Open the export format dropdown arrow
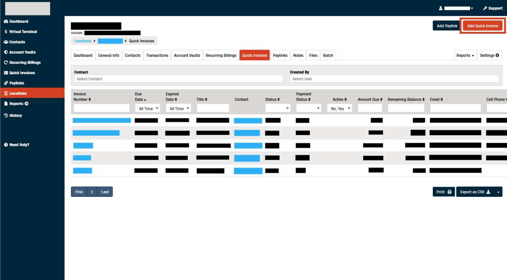The height and width of the screenshot is (280, 507). click(x=498, y=192)
